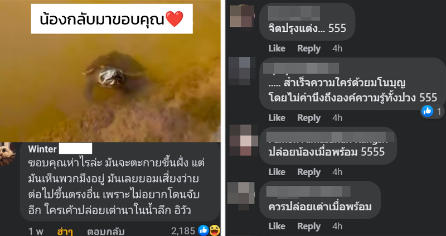Viewport: 446px width, 236px height.
Task: Click ตอบกลับ under Winter's comment
Action: click(x=106, y=232)
